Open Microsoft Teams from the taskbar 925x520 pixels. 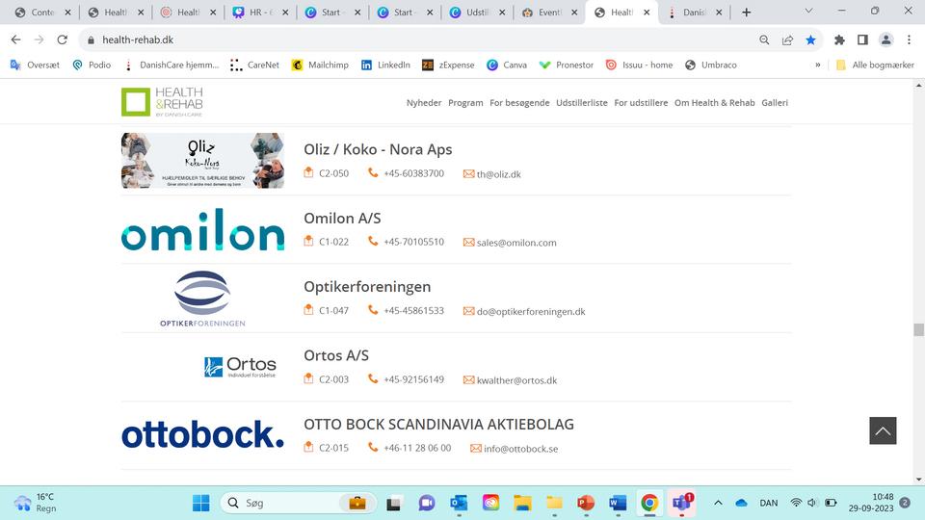(x=681, y=503)
